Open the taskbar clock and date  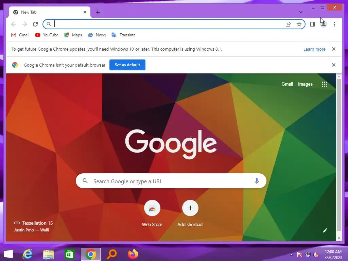[333, 255]
